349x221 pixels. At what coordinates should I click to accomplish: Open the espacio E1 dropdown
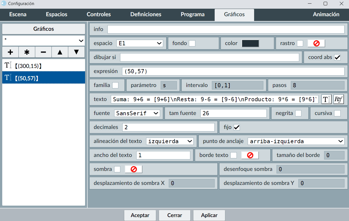tap(140, 43)
